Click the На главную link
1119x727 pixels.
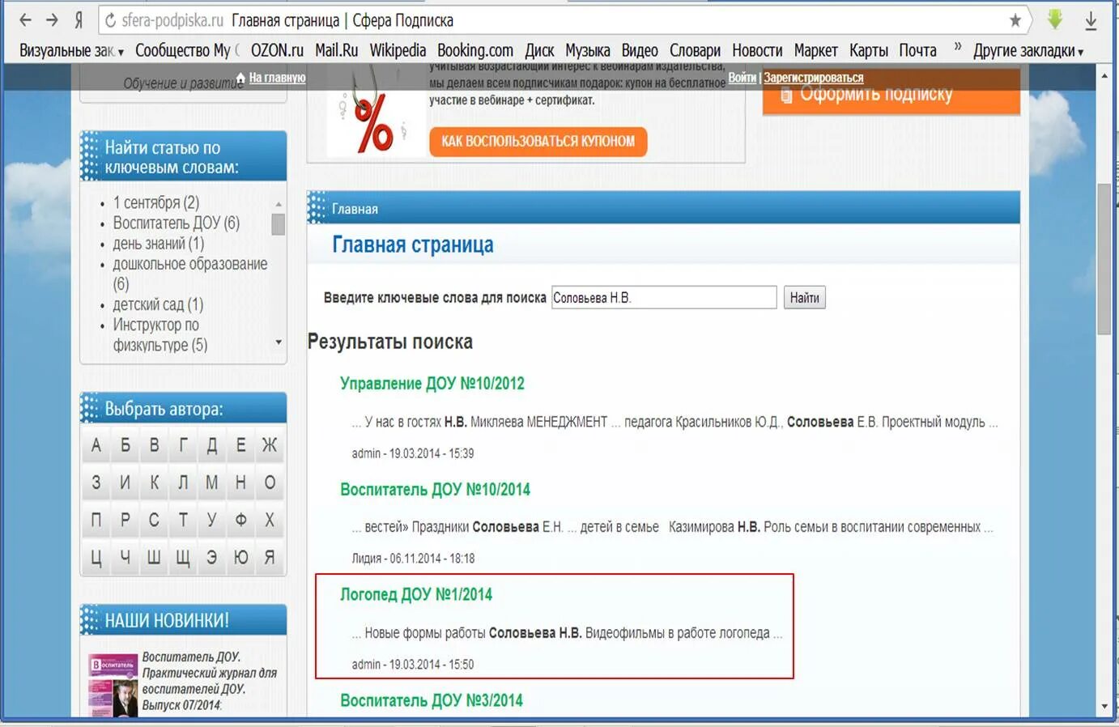click(x=277, y=78)
